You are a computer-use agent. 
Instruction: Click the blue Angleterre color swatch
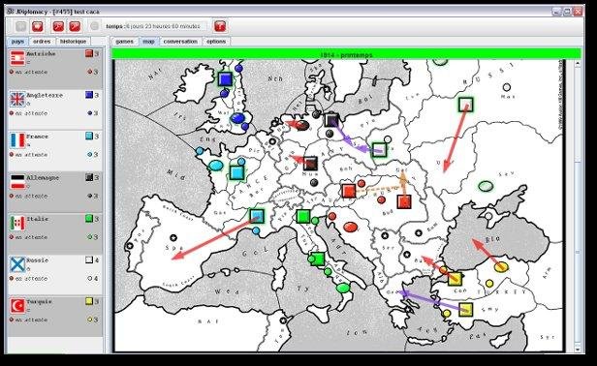(x=89, y=95)
